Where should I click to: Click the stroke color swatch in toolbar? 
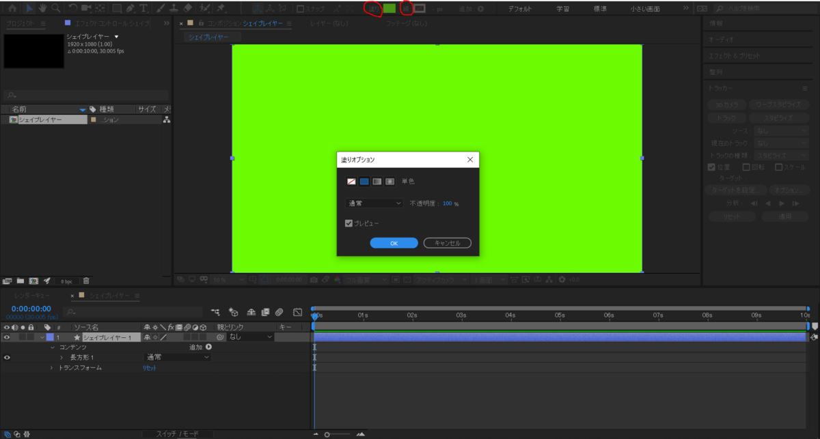pos(420,8)
